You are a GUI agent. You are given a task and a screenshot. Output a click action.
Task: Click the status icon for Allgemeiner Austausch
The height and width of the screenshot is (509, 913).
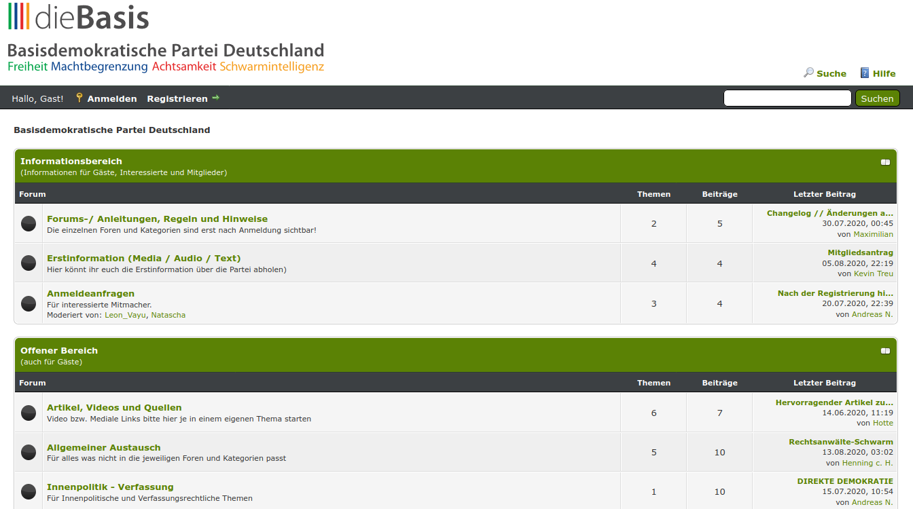pyautogui.click(x=29, y=452)
